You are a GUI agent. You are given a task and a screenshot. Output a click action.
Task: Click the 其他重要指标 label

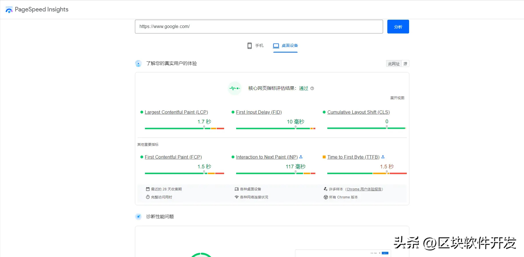pyautogui.click(x=148, y=145)
